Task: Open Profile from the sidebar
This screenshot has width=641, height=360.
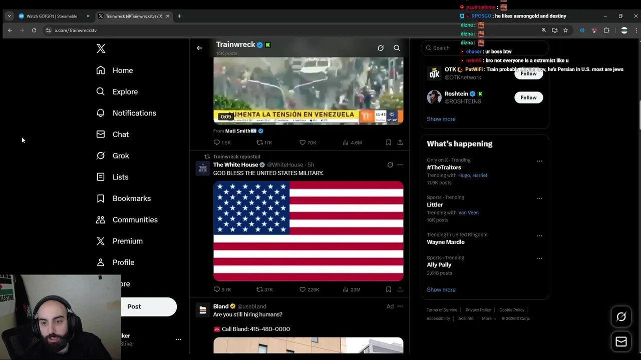Action: click(x=116, y=262)
